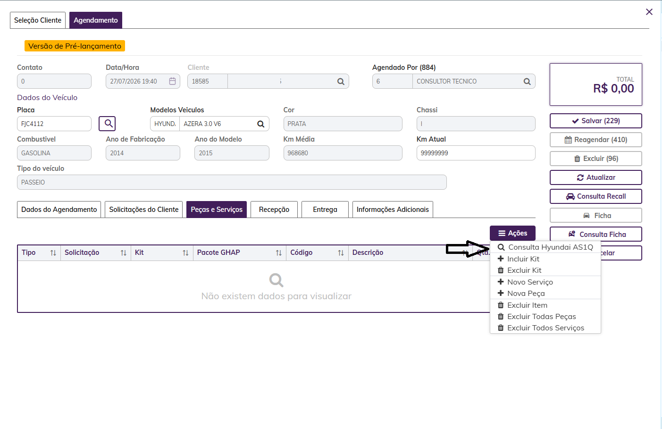This screenshot has width=662, height=429.
Task: Close the scheduling dialog with X
Action: pos(649,12)
